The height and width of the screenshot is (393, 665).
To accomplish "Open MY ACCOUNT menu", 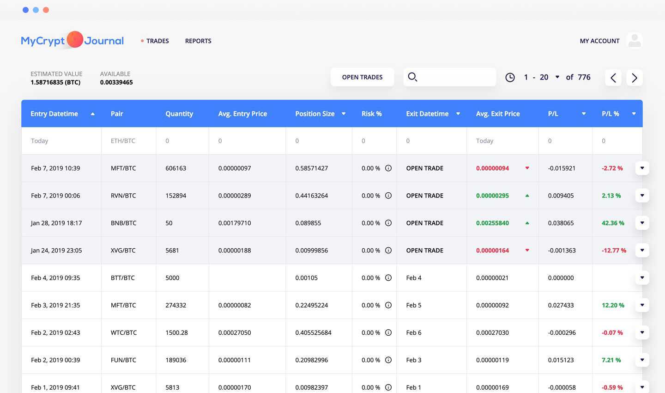I will pos(599,41).
